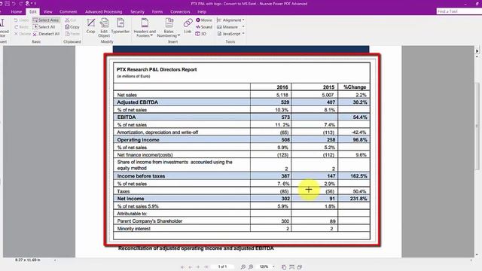Switch to the Comment tab

[x=69, y=12]
